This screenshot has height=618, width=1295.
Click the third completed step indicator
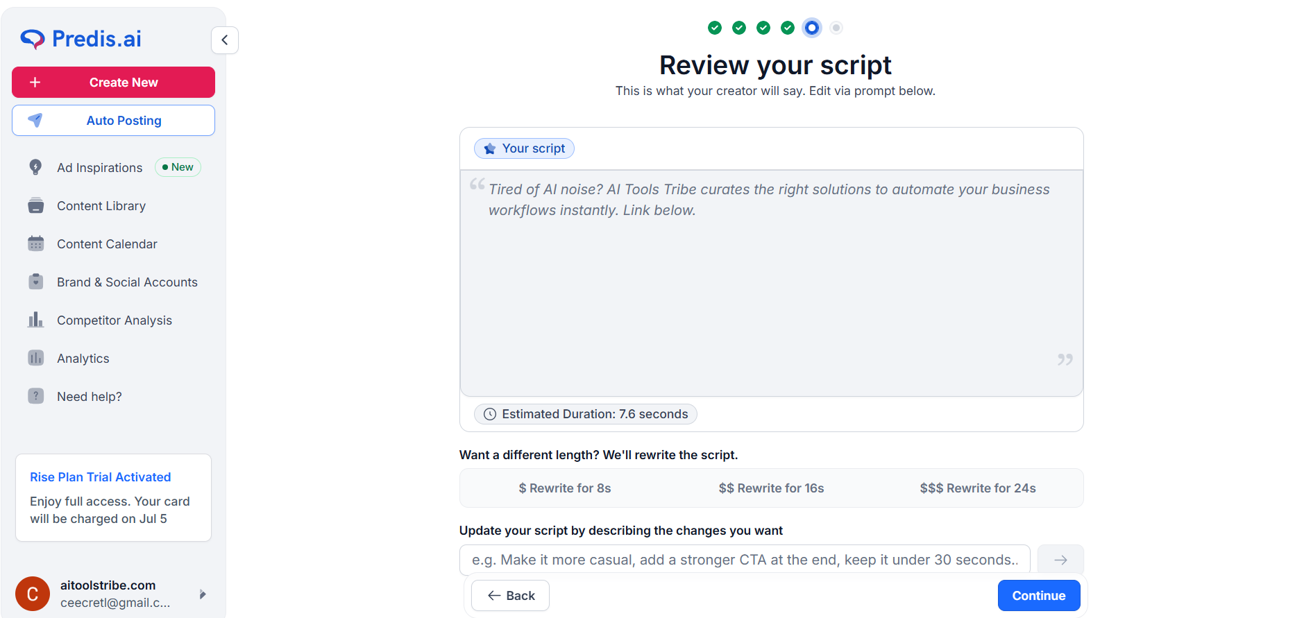click(x=763, y=28)
